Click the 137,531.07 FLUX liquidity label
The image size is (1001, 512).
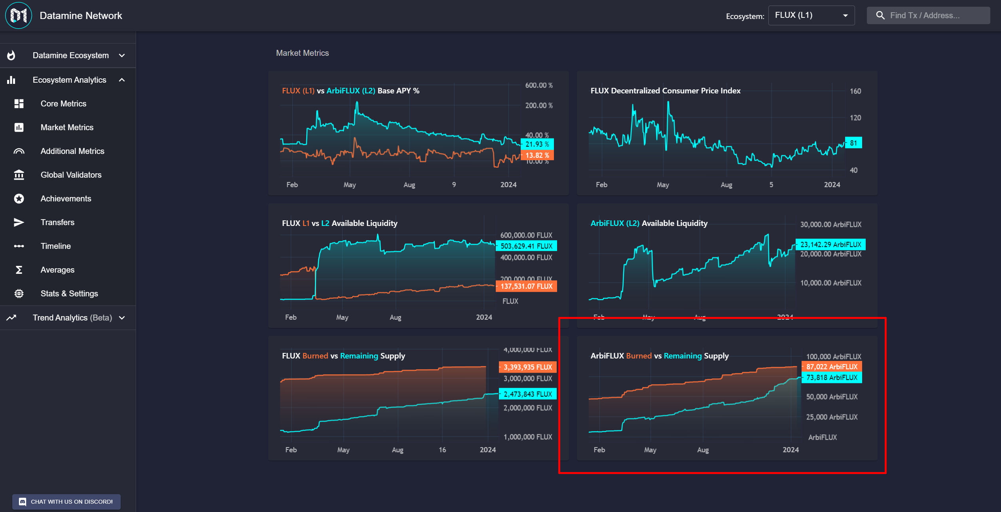(x=526, y=286)
